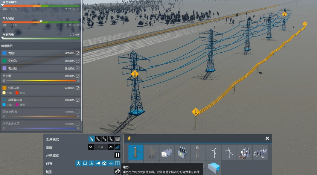Select the low-voltage power pole tool
Image resolution: width=317 pixels, height=175 pixels.
136,152
